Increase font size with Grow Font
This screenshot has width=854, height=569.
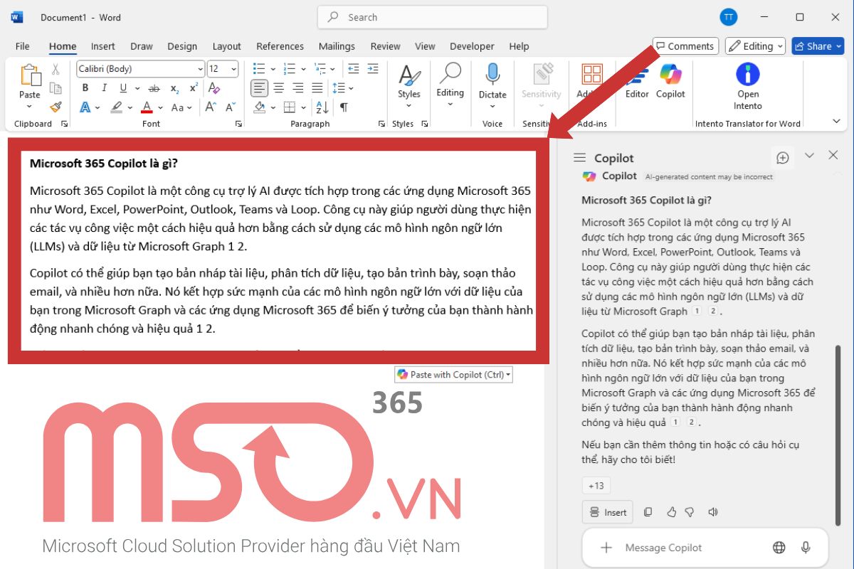click(211, 107)
